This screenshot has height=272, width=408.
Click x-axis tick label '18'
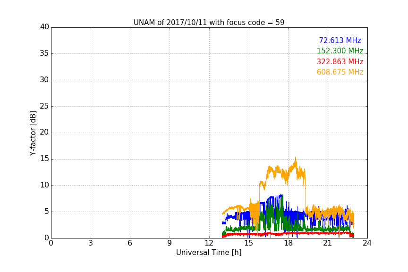[288, 243]
